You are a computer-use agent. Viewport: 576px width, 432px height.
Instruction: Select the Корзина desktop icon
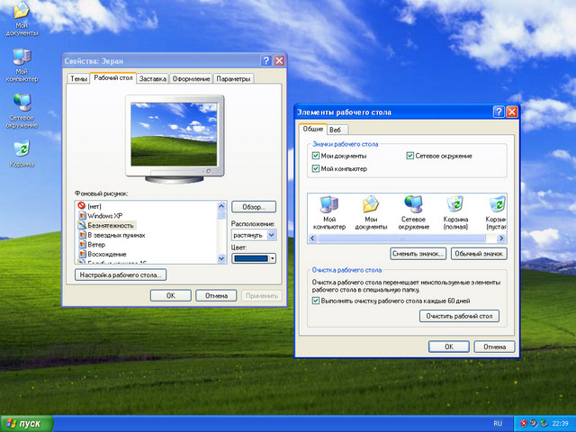click(22, 148)
